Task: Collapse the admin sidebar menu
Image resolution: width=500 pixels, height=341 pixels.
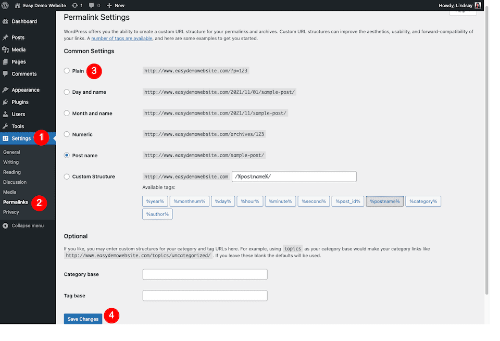Action: [27, 225]
